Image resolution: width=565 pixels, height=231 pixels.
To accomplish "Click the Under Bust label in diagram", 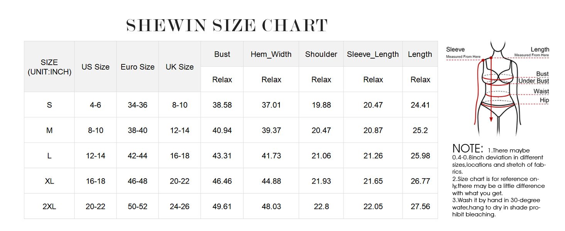I will (x=533, y=81).
